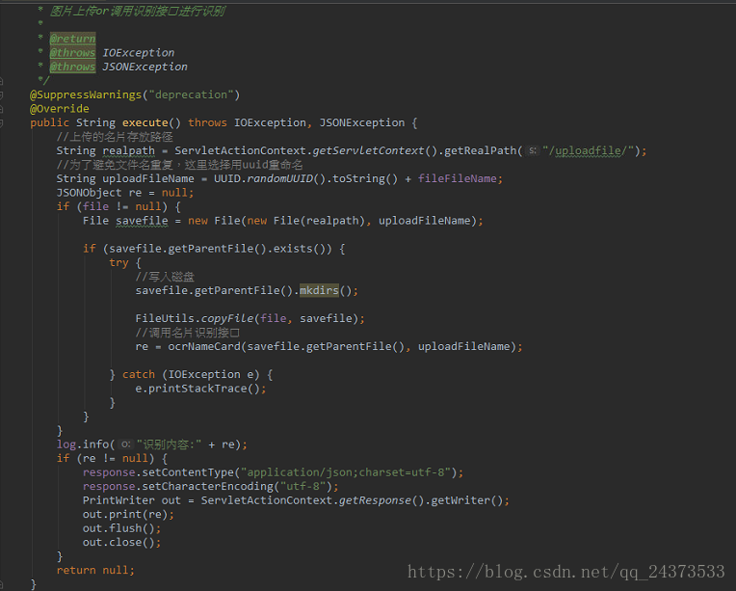Click the comment about uuid renaming
The height and width of the screenshot is (591, 736).
(179, 165)
